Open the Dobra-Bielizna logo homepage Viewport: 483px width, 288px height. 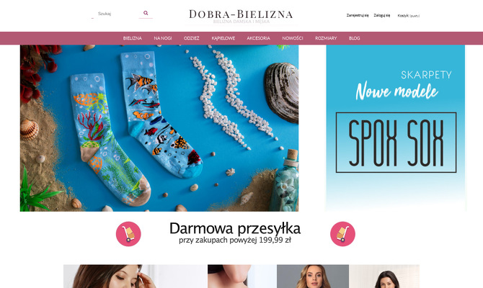tap(241, 16)
